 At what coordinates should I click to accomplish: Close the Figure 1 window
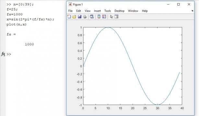189,5
